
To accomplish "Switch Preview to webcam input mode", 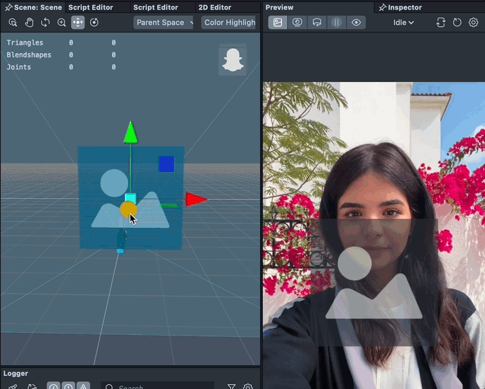I will [x=297, y=22].
